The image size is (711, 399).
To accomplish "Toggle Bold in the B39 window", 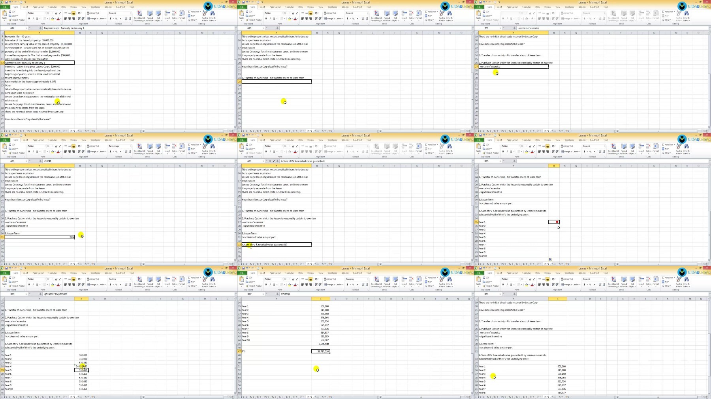I will [29, 285].
